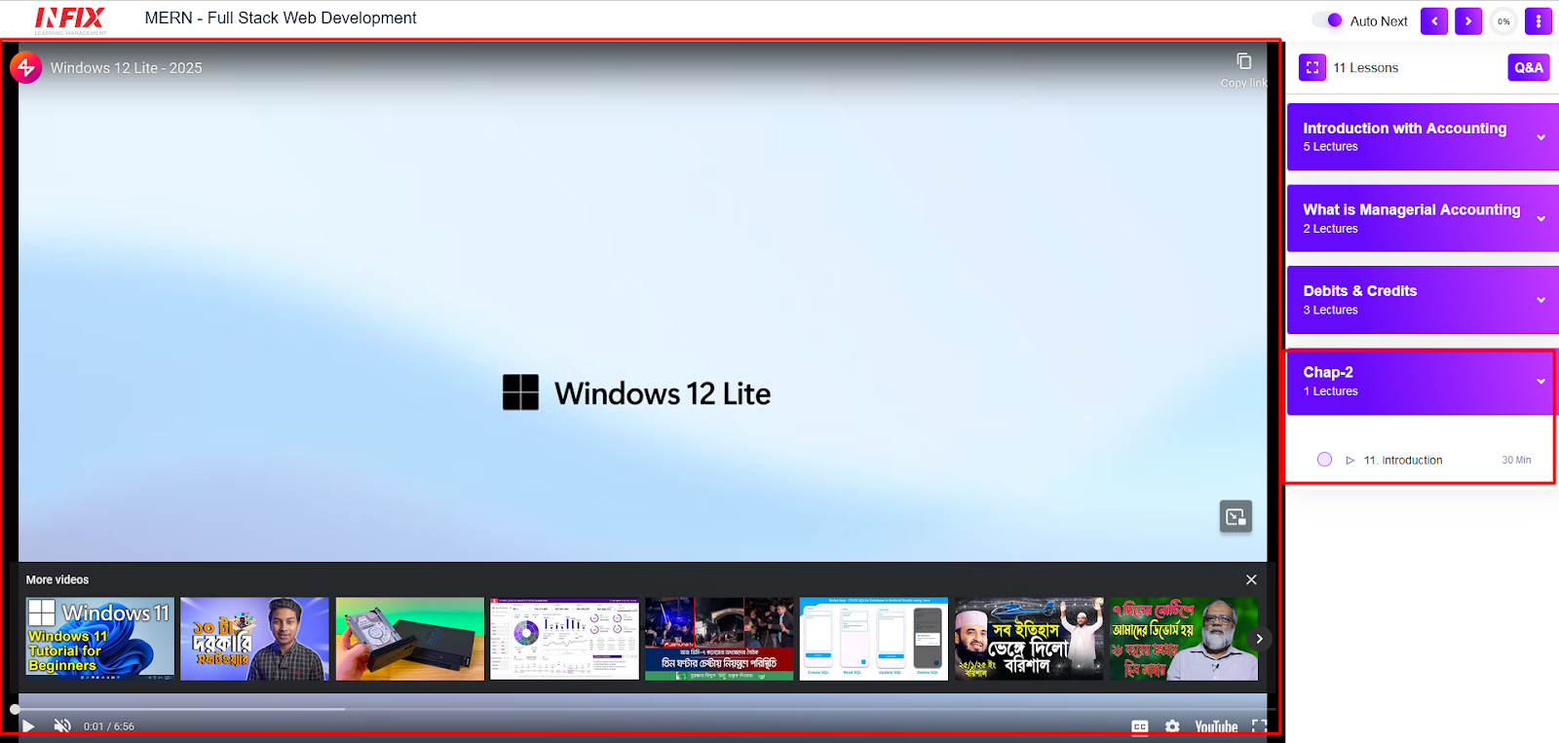Screen dimensions: 1559x743
Task: Play the video
Action: click(x=28, y=726)
